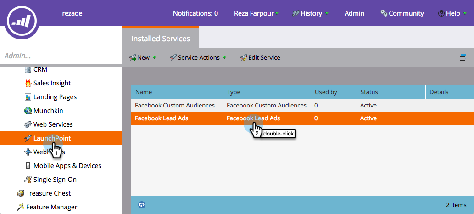The height and width of the screenshot is (214, 474).
Task: Sort by the Type column header
Action: [x=267, y=92]
